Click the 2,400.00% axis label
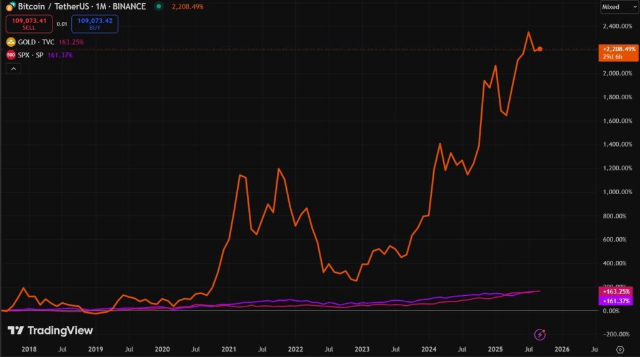This screenshot has width=640, height=357. pos(617,26)
